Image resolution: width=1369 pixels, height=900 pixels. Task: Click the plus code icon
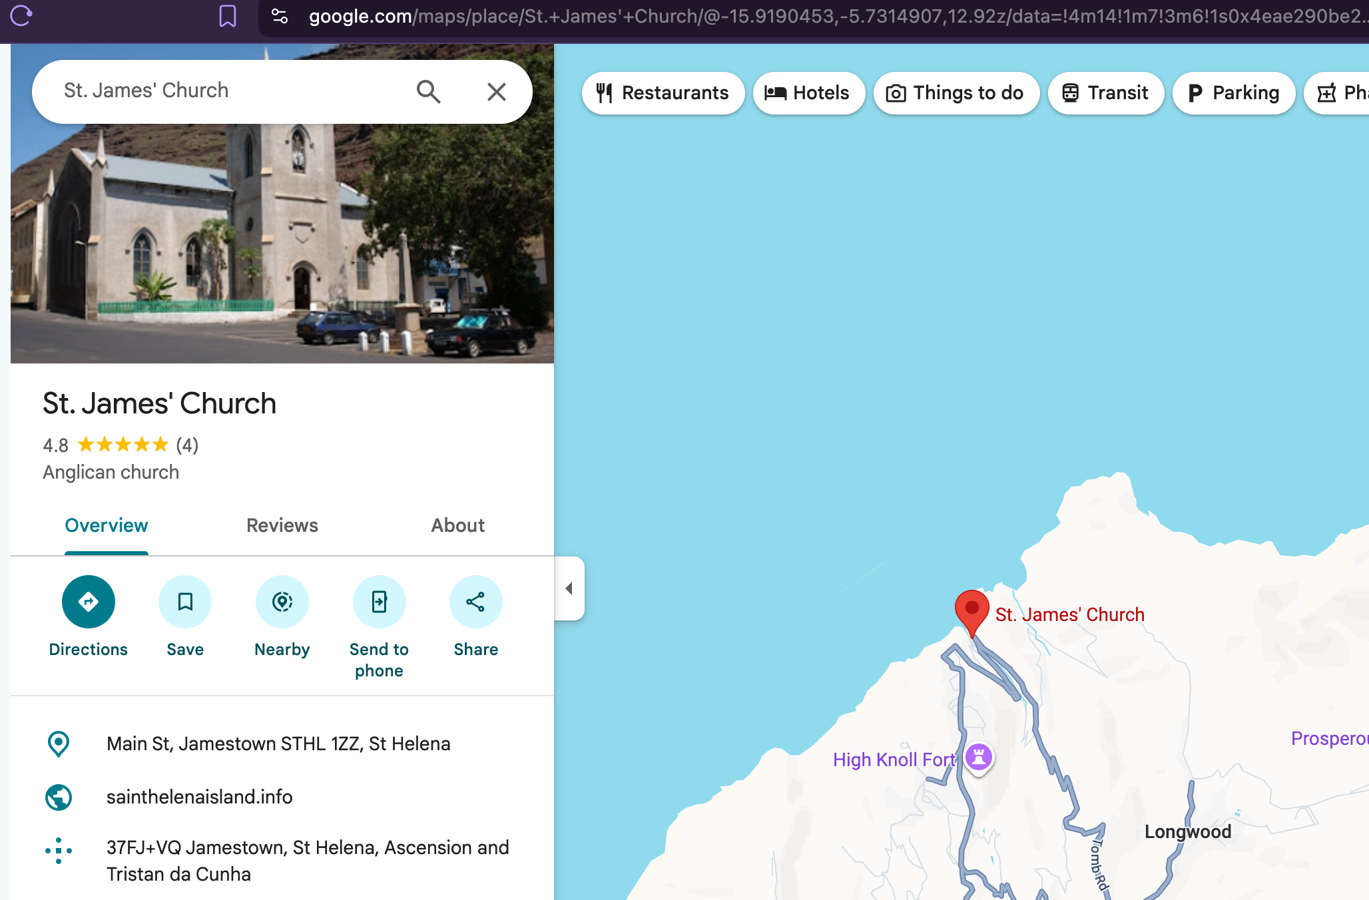(x=59, y=850)
